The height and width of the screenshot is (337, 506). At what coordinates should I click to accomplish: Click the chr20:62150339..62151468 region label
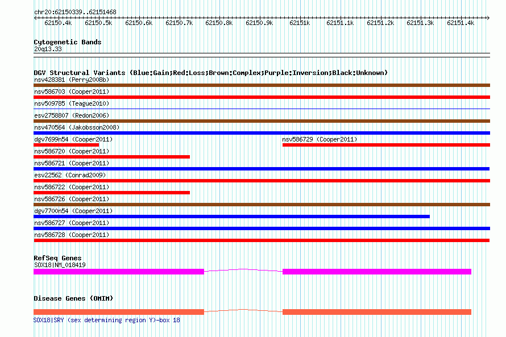click(x=75, y=12)
